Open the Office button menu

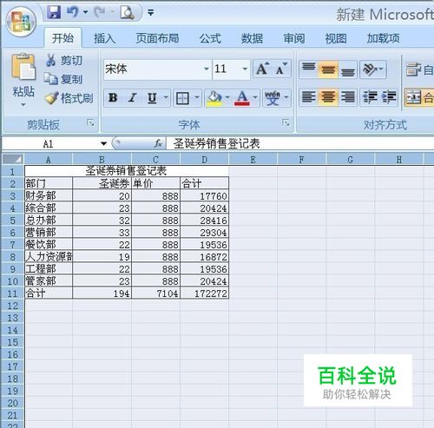coord(21,23)
